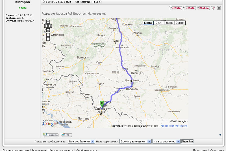Screen dimensions: 226x151
Task: Switch map to 'Ланд.' terrain view
Action: pyautogui.click(x=169, y=23)
